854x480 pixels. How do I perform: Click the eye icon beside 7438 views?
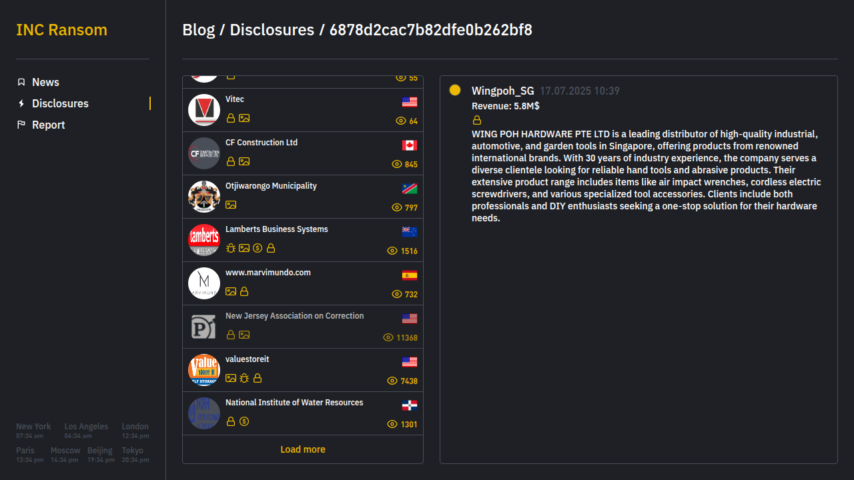click(x=392, y=381)
